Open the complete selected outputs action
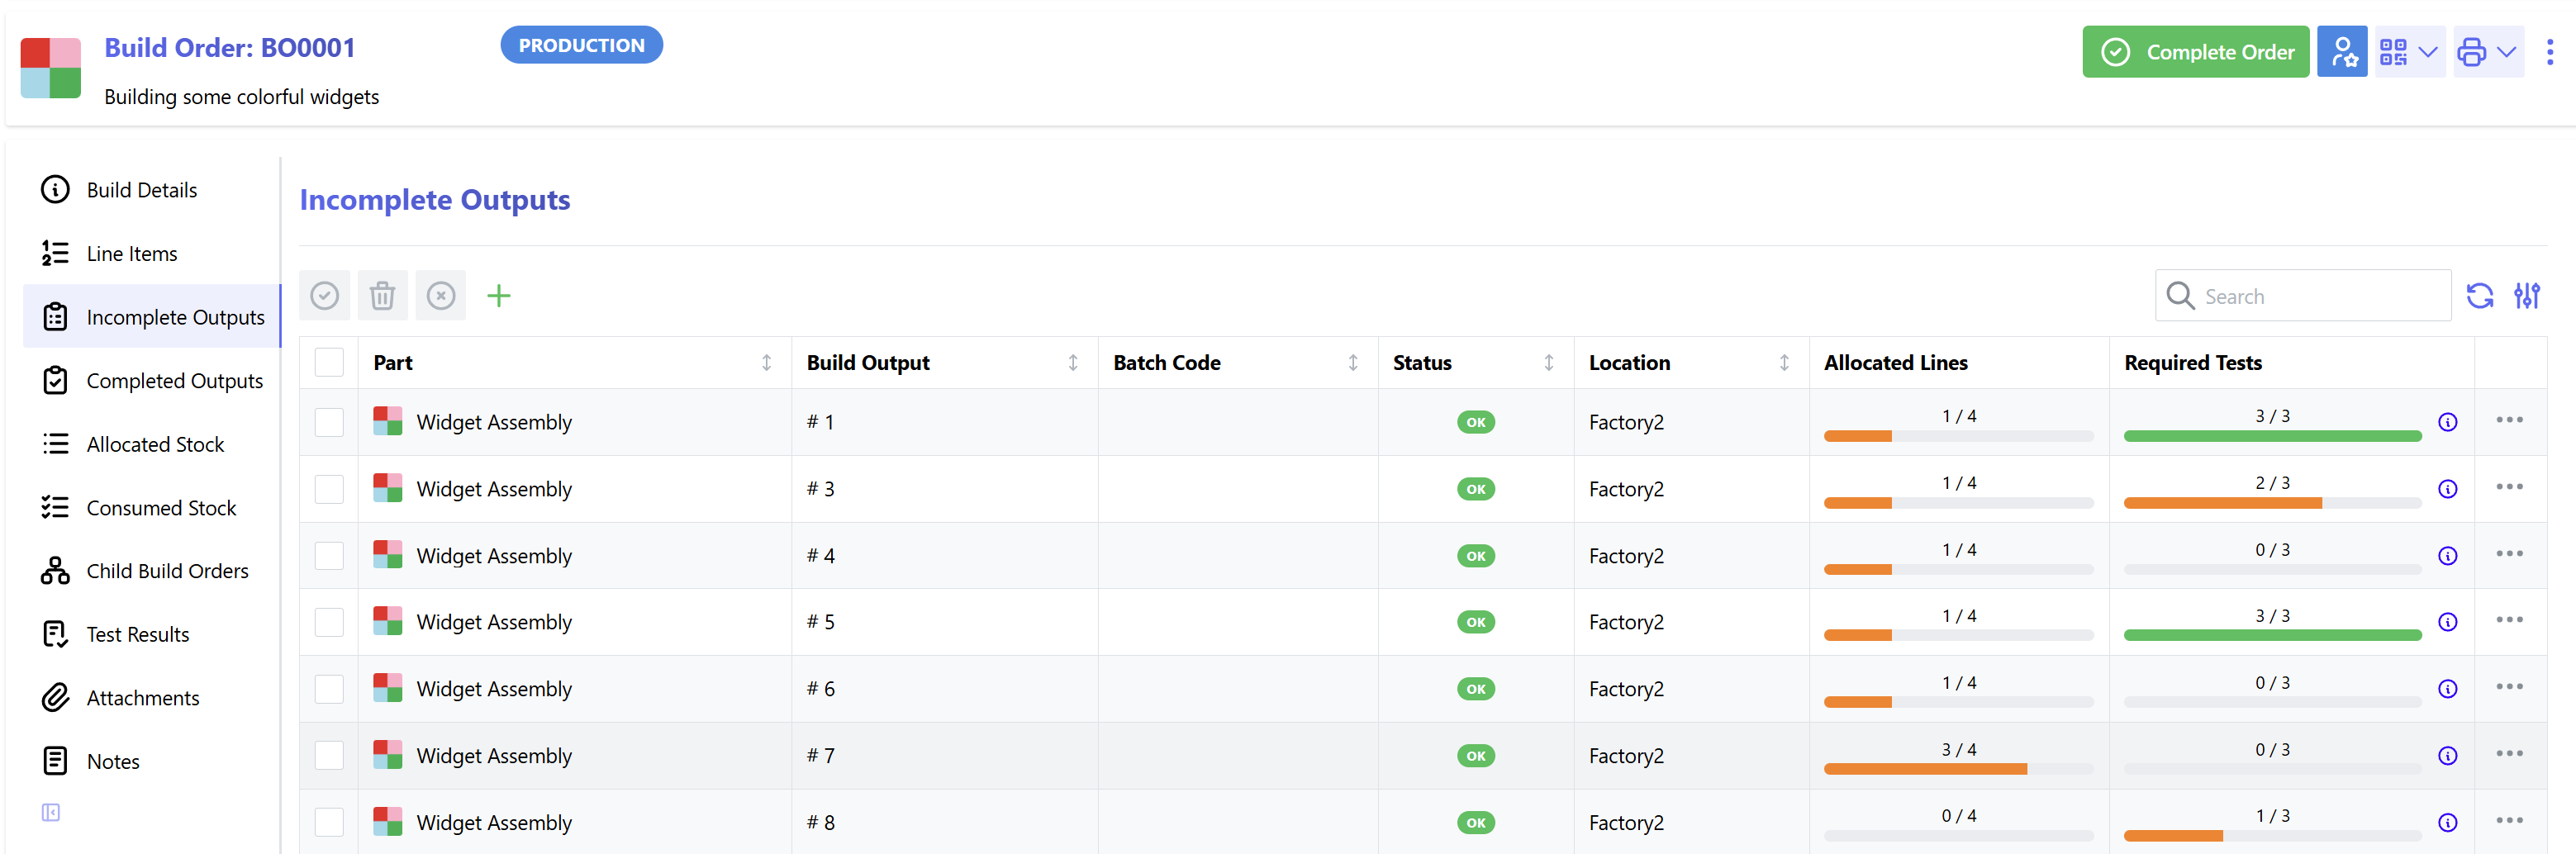 (324, 295)
